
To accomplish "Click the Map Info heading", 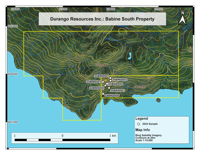I will pyautogui.click(x=142, y=130).
